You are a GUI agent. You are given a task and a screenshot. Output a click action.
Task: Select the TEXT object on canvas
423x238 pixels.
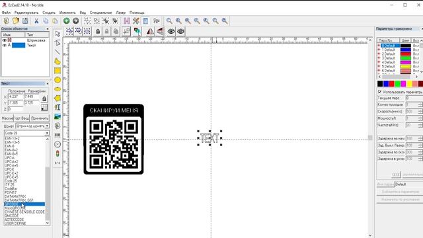210,138
